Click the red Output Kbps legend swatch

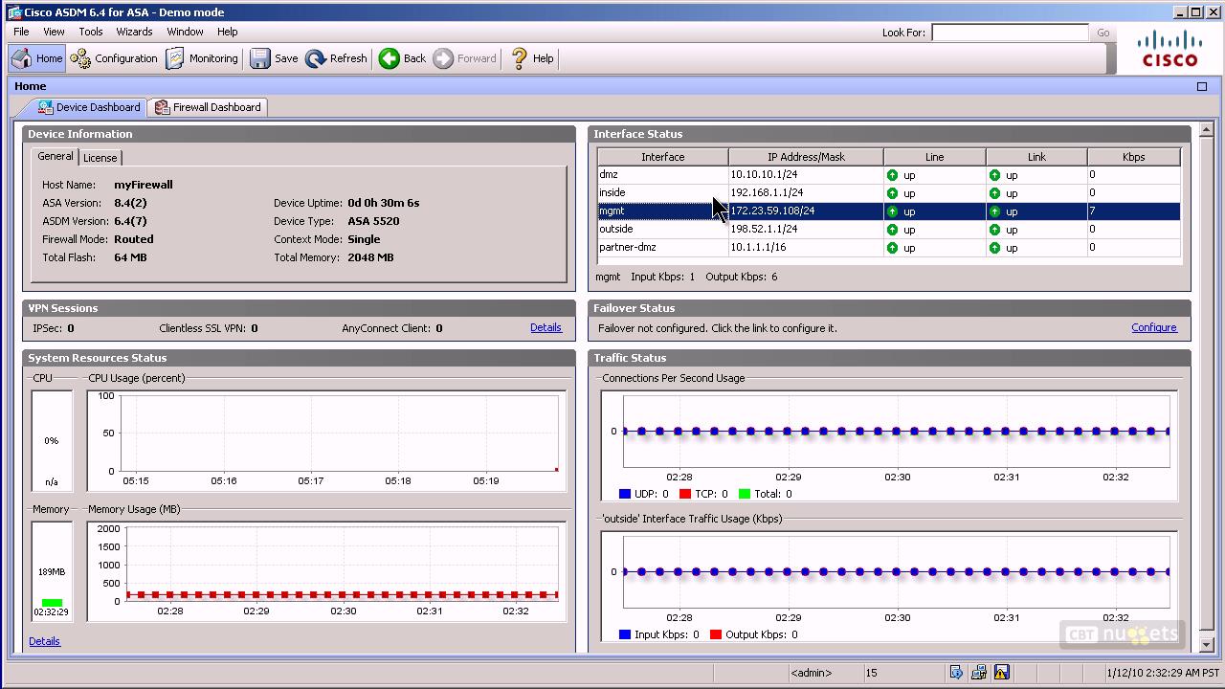(x=716, y=634)
